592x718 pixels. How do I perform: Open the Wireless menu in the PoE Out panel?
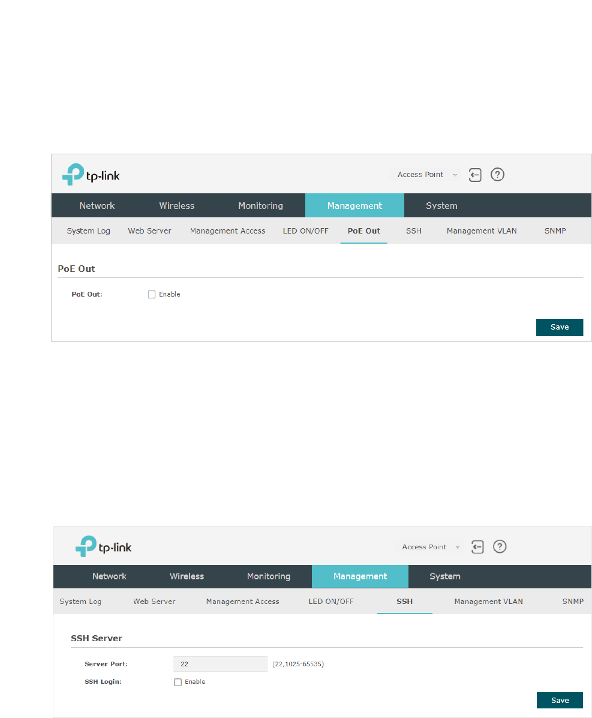[176, 205]
